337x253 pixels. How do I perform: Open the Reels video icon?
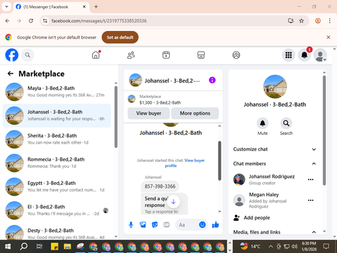click(x=166, y=55)
